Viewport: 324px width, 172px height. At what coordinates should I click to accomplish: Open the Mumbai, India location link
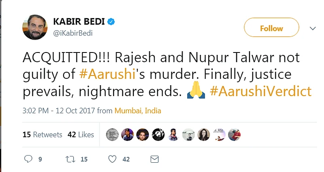(x=138, y=110)
